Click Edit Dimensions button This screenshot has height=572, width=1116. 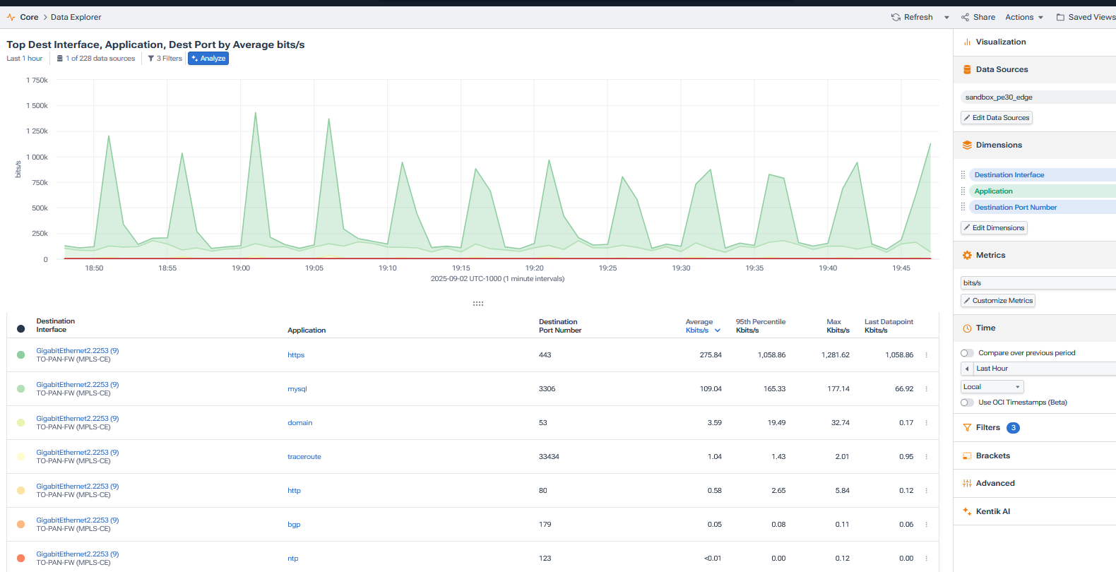(994, 228)
